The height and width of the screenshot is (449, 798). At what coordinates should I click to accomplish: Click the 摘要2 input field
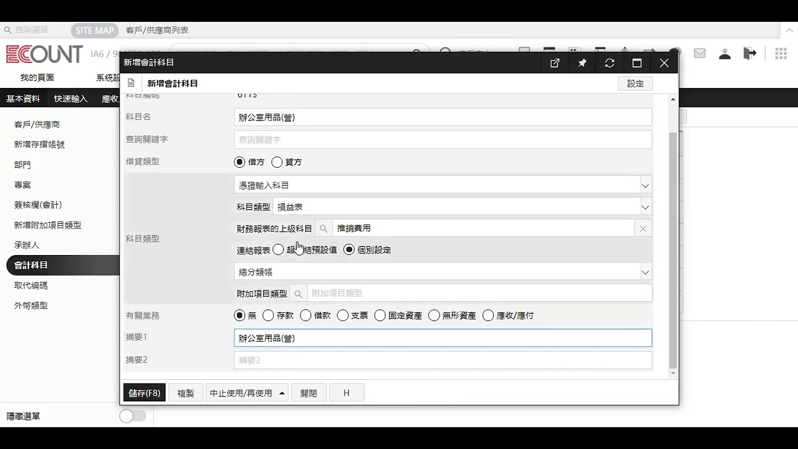pos(443,360)
